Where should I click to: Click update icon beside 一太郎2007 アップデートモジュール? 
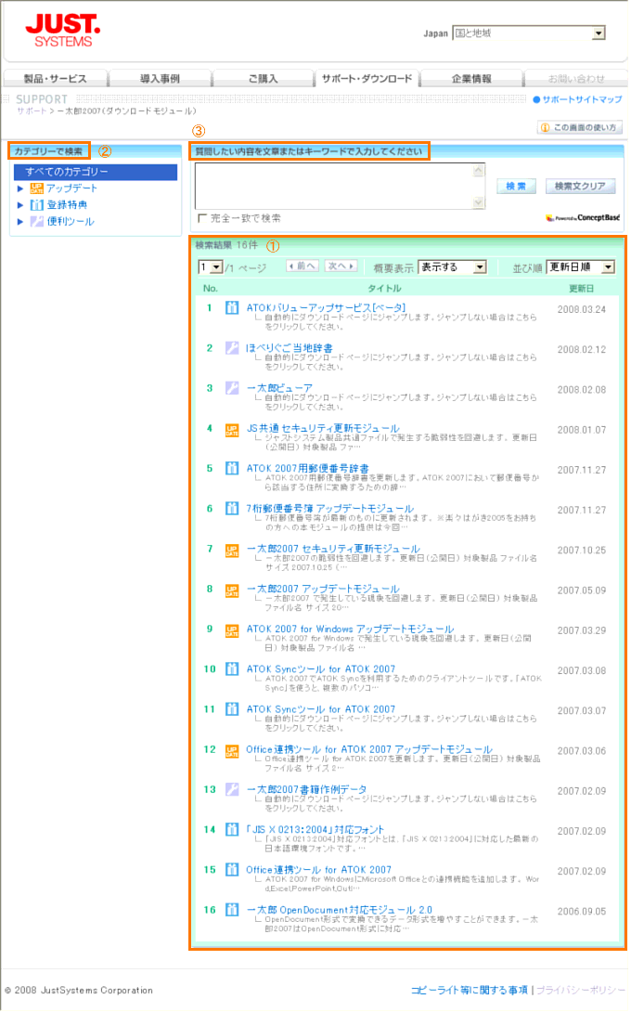pyautogui.click(x=232, y=590)
